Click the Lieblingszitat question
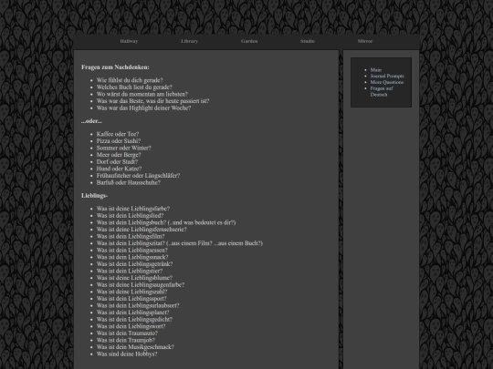Image resolution: width=493 pixels, height=369 pixels. (180, 243)
